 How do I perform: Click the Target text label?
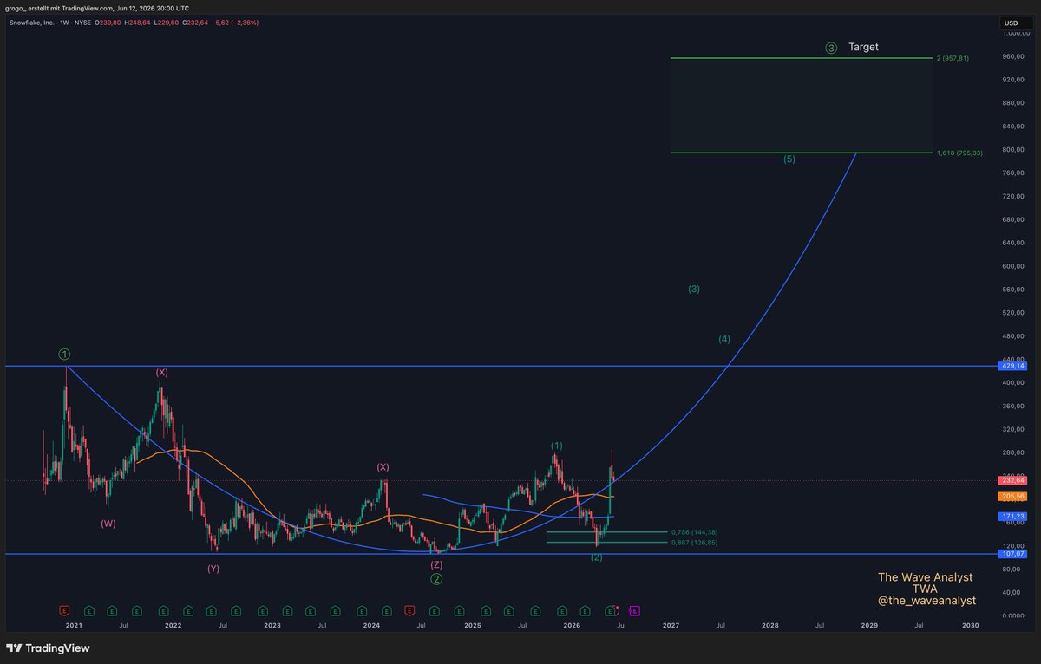coord(863,47)
